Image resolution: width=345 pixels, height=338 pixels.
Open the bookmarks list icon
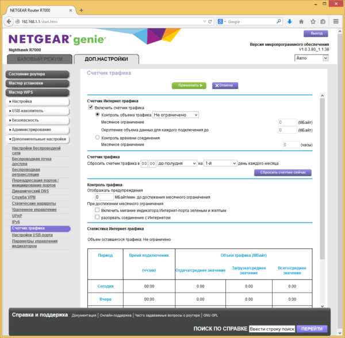[323, 22]
